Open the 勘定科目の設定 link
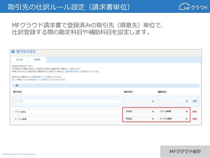 click(72, 72)
